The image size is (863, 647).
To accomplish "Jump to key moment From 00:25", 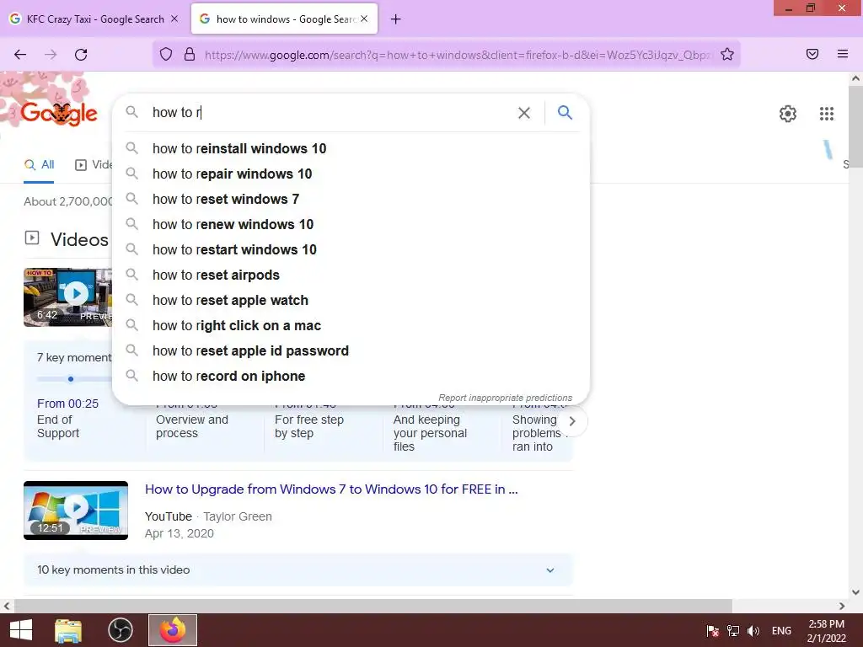I will click(67, 404).
